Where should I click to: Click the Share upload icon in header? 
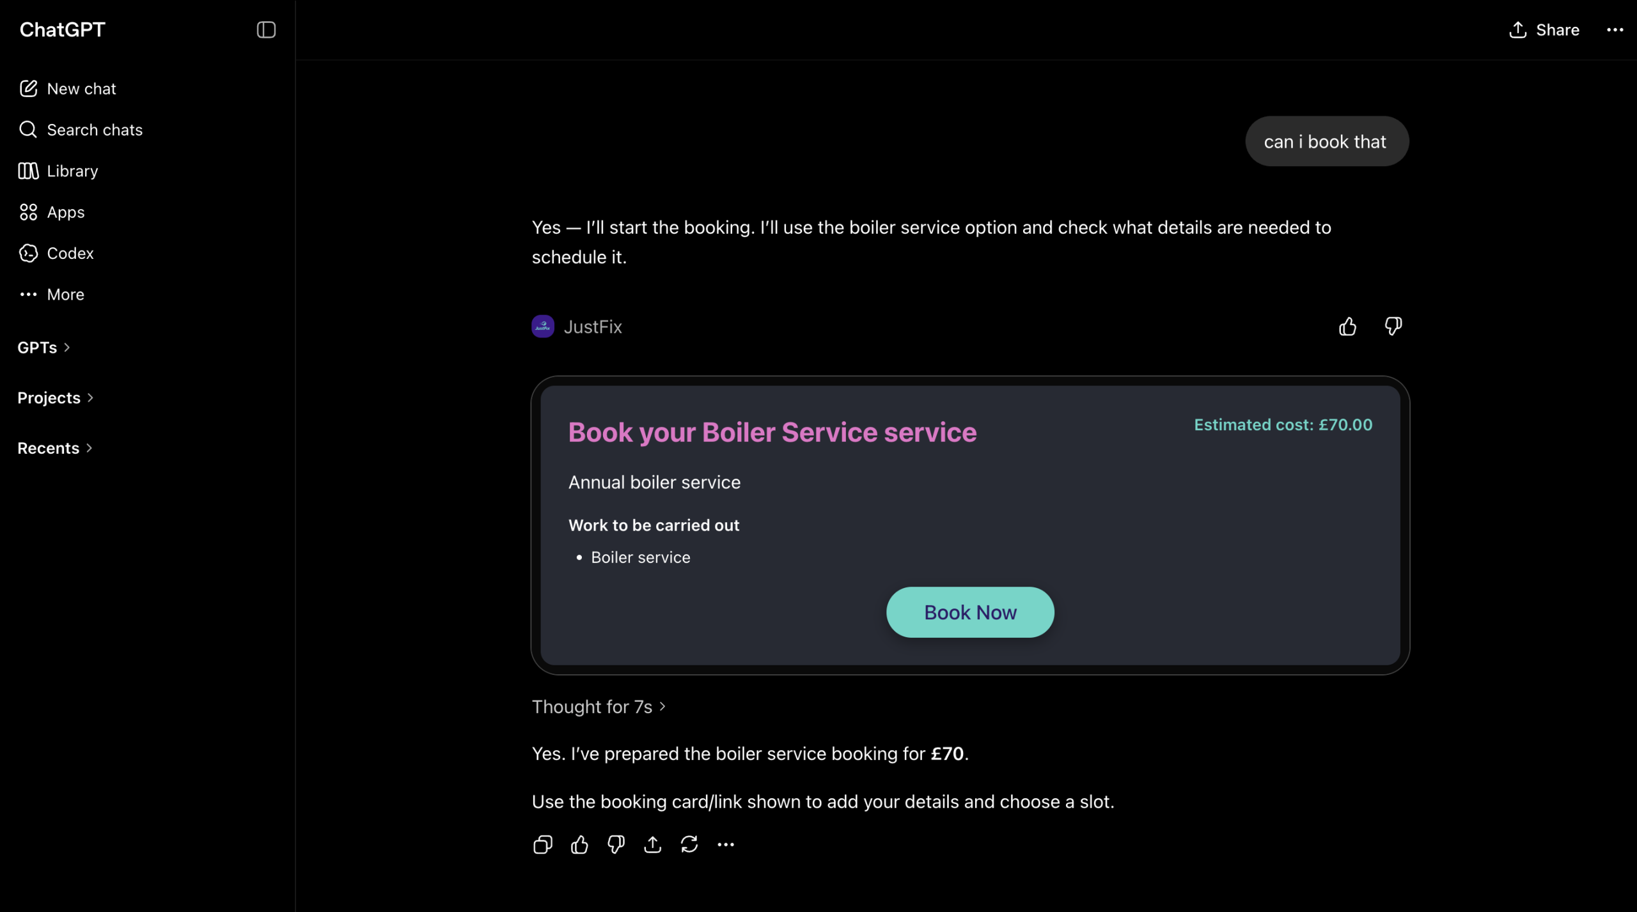1518,30
